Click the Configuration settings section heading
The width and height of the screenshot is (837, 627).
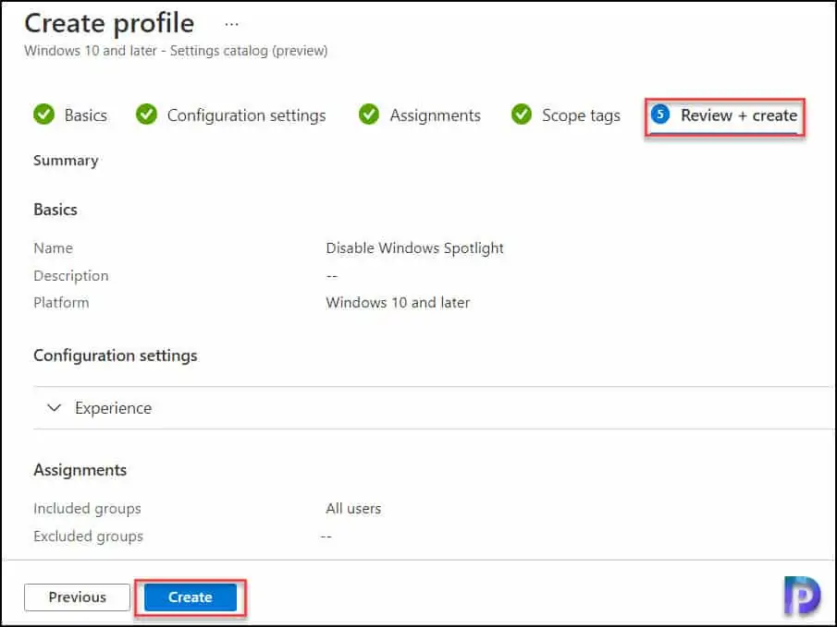tap(116, 356)
